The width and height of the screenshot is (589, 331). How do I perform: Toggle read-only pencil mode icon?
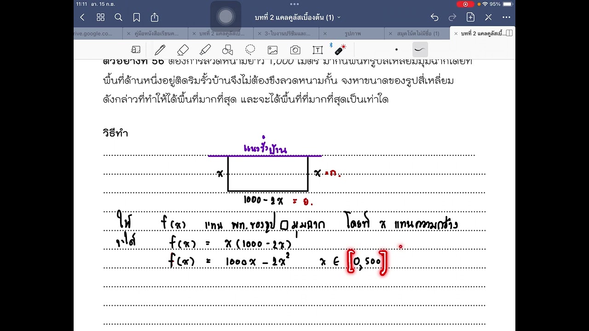pyautogui.click(x=488, y=17)
